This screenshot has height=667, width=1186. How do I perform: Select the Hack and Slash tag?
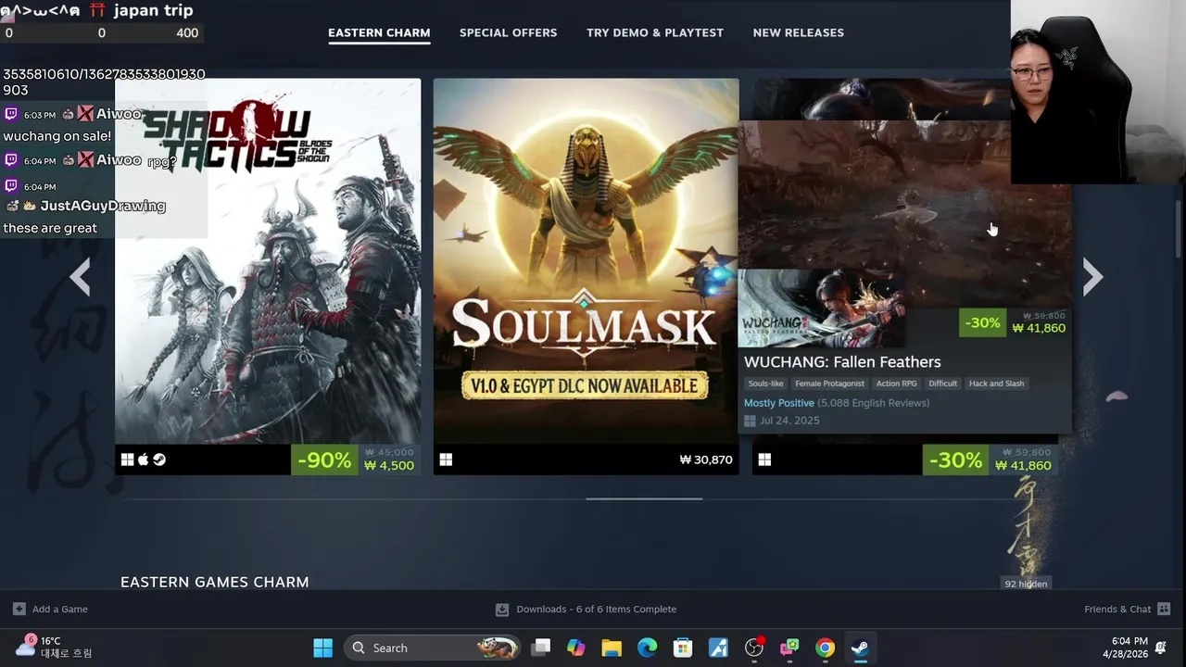[x=996, y=384]
